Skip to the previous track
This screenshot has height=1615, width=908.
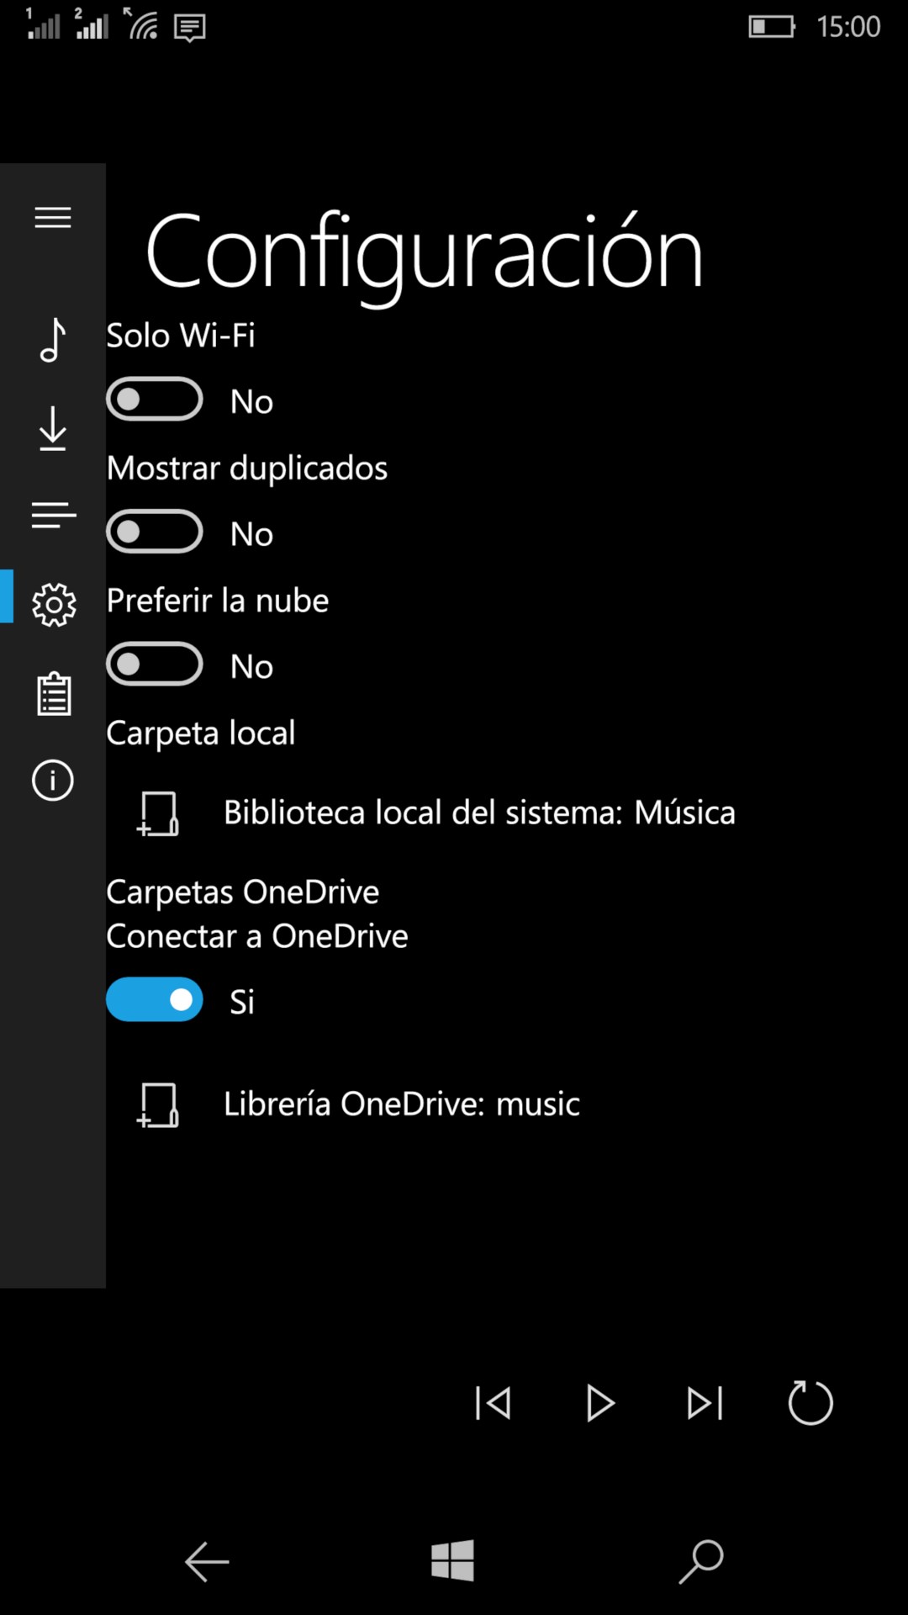494,1403
